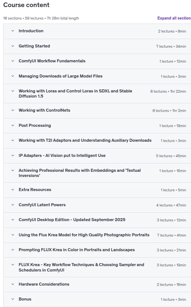The height and width of the screenshot is (307, 191).
Task: Click chevron beside ComfyUI Workflow Fundamentals
Action: (13, 61)
